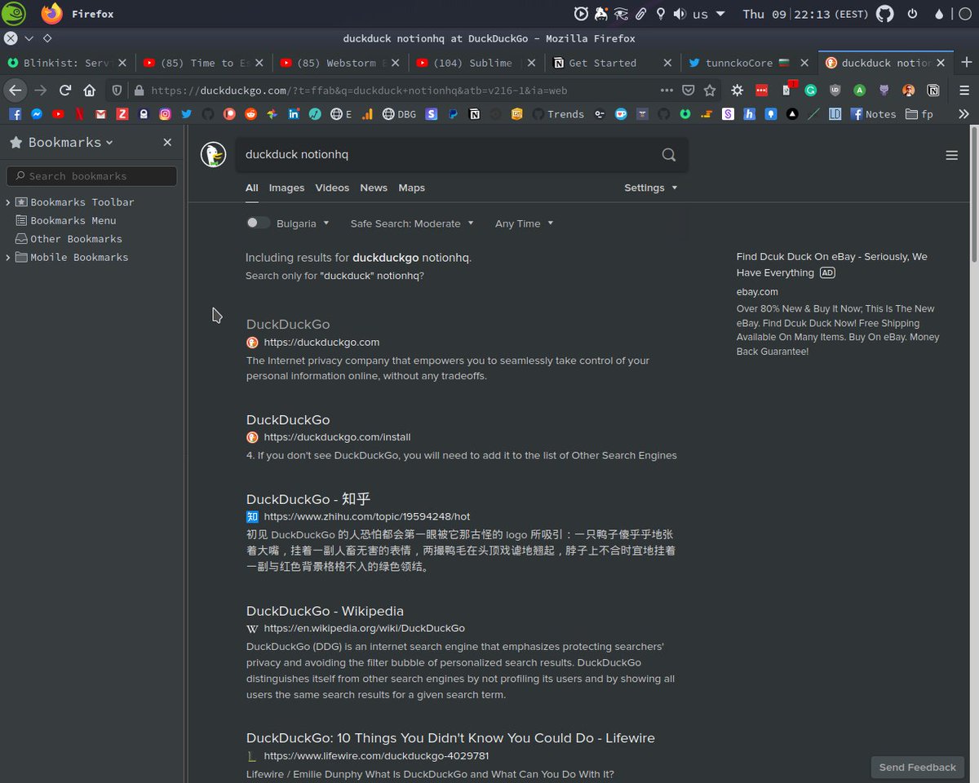Open the Reddit bookmark icon
Image resolution: width=979 pixels, height=783 pixels.
[x=250, y=114]
